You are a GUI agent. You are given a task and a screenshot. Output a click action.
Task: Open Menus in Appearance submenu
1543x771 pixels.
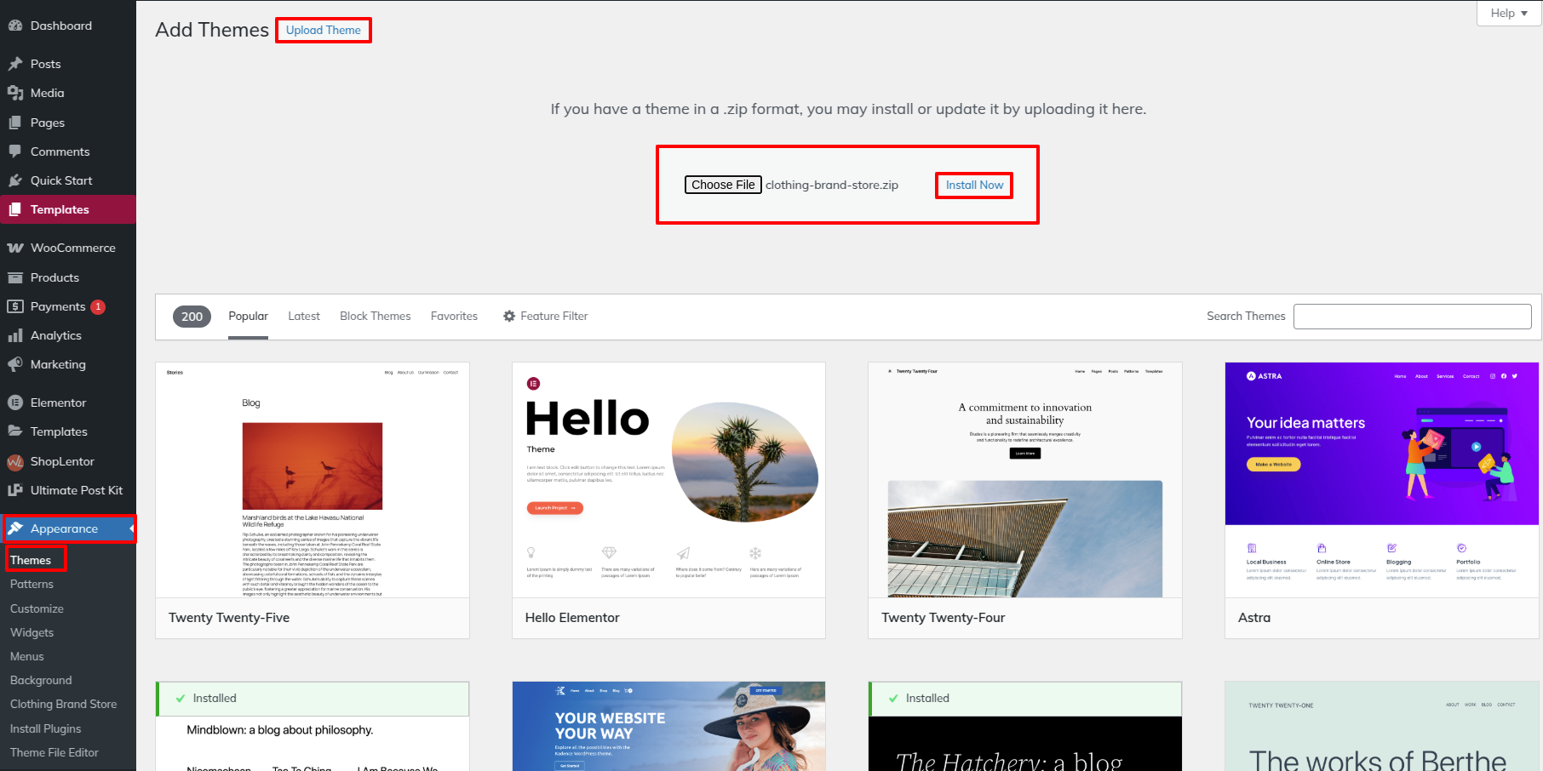coord(27,656)
